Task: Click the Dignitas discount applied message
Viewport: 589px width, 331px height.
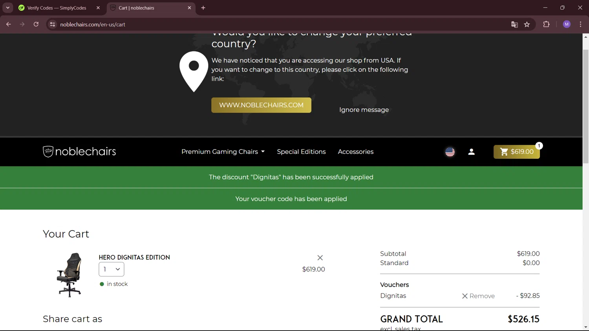Action: point(291,177)
